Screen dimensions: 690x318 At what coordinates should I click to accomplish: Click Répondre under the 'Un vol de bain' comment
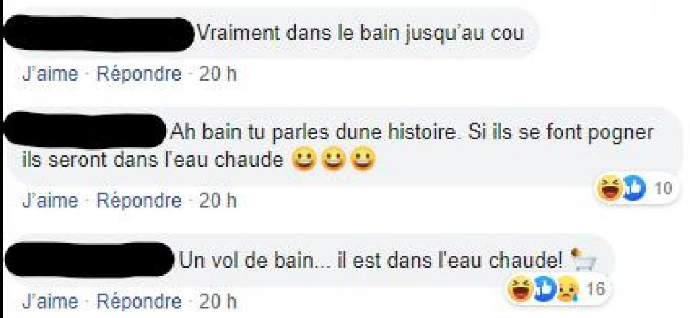point(139,301)
